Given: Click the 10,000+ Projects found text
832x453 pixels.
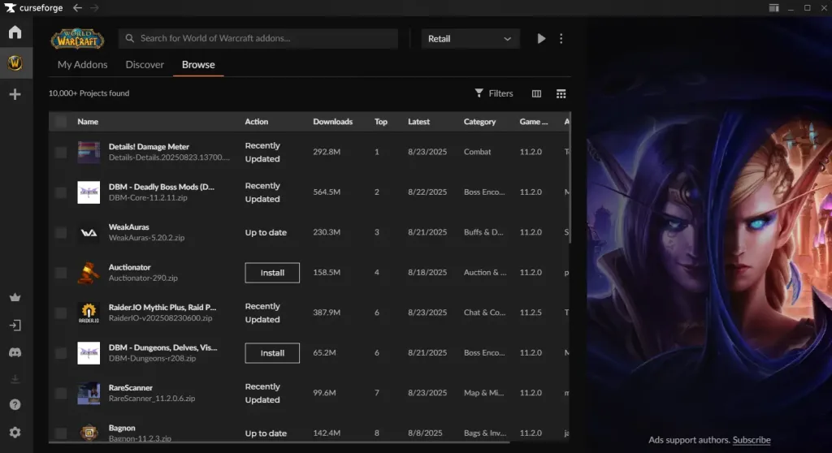Looking at the screenshot, I should point(89,93).
